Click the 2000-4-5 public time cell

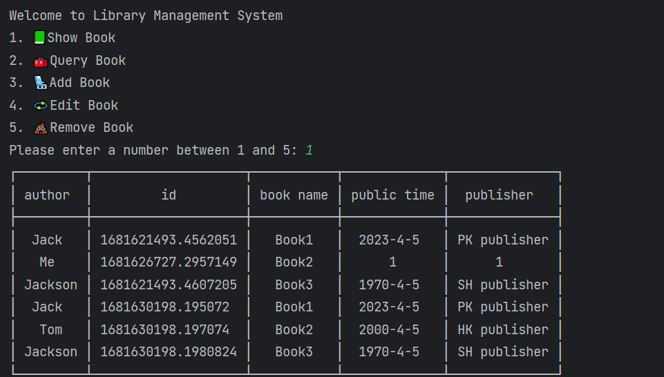tap(389, 329)
